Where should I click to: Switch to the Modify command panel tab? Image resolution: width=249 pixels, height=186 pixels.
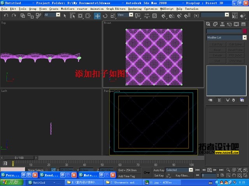point(215,24)
